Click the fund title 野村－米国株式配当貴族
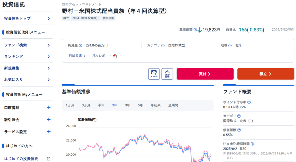296x162 pixels. click(114, 11)
